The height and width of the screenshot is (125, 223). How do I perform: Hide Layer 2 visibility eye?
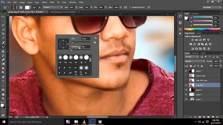click(x=186, y=99)
